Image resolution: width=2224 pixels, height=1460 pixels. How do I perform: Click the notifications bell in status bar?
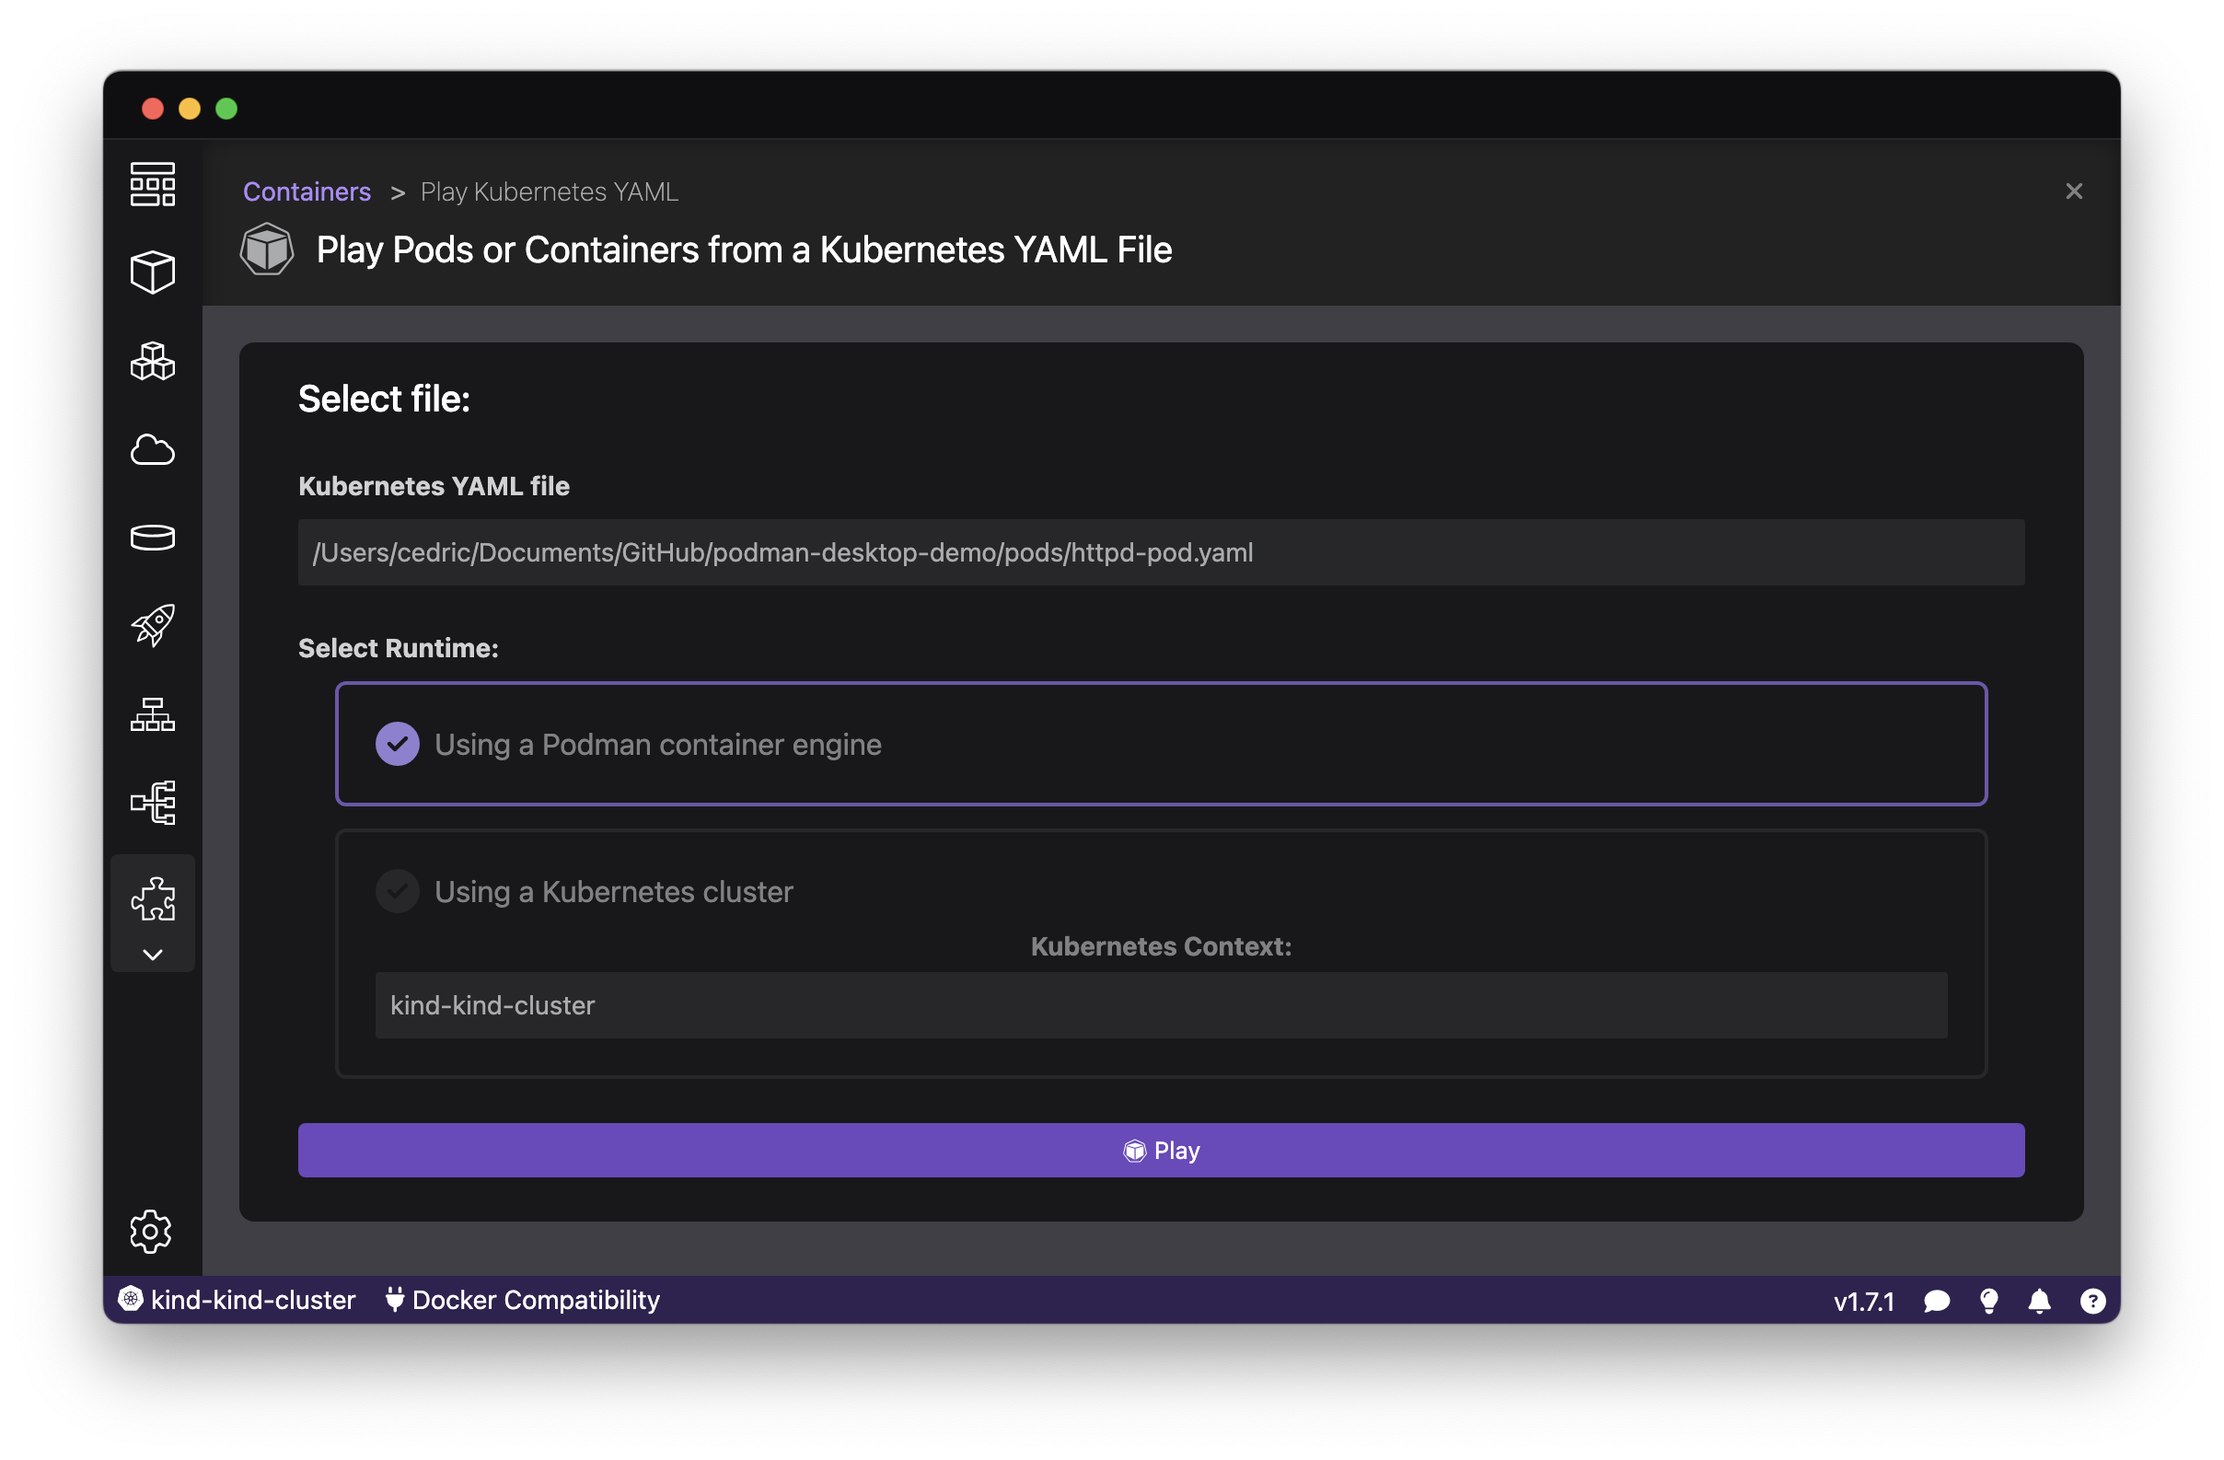click(x=2039, y=1300)
